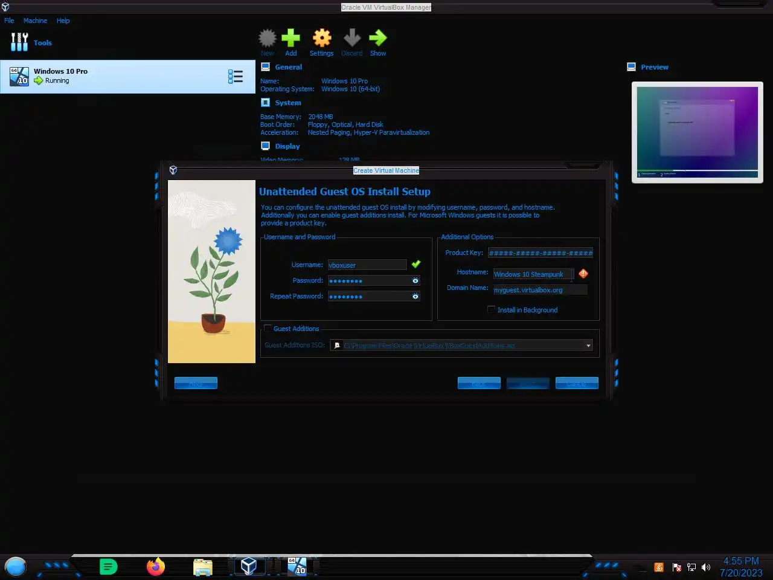Click the 'Floppy, Optical, Hard Disk' boot order text

click(x=345, y=124)
